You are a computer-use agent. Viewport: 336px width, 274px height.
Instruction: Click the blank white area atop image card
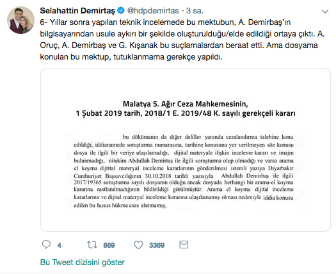(186, 84)
